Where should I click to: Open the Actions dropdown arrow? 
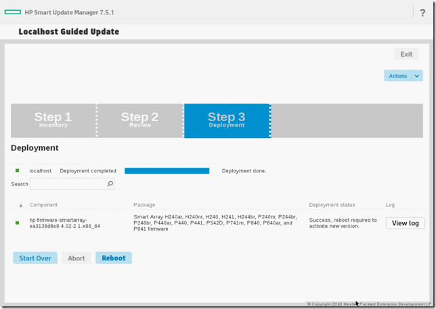point(417,76)
